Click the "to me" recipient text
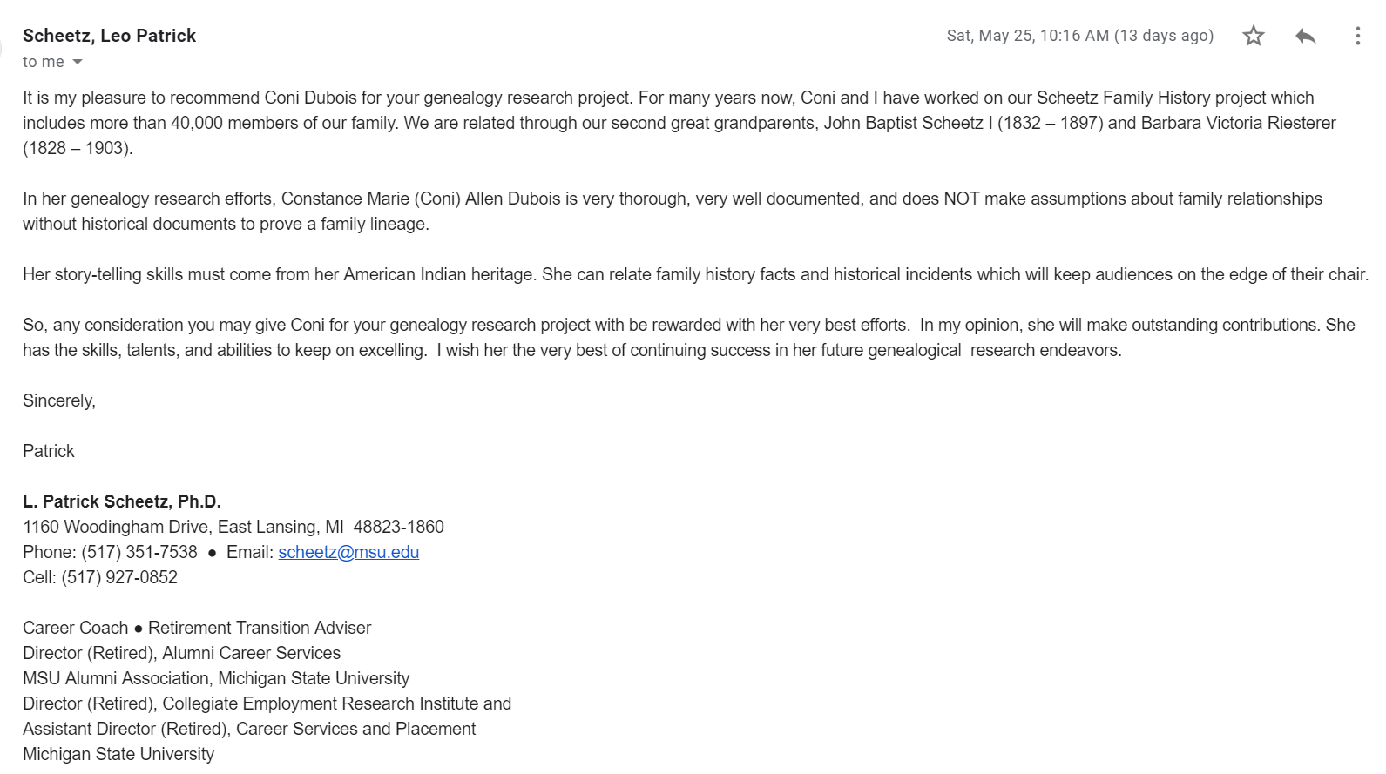The height and width of the screenshot is (774, 1386). [x=43, y=62]
